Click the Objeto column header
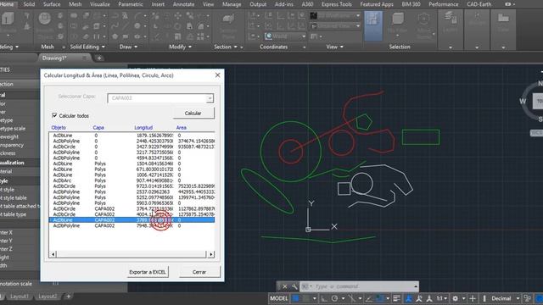 pyautogui.click(x=59, y=128)
